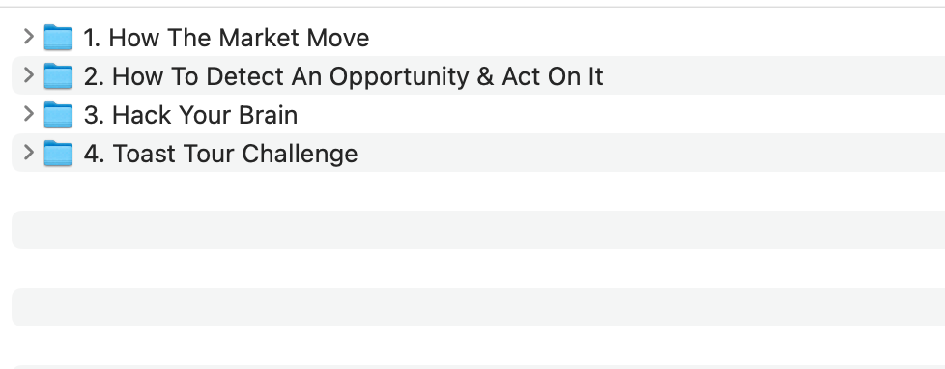Select the '4. Toast Tour Challenge' folder name
945x369 pixels.
(220, 154)
